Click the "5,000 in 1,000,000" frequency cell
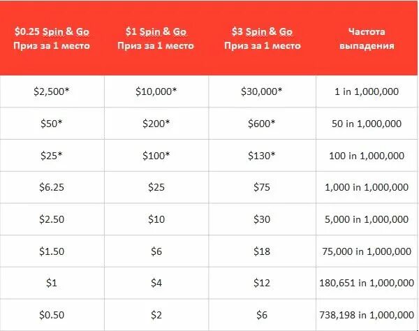 click(x=367, y=219)
